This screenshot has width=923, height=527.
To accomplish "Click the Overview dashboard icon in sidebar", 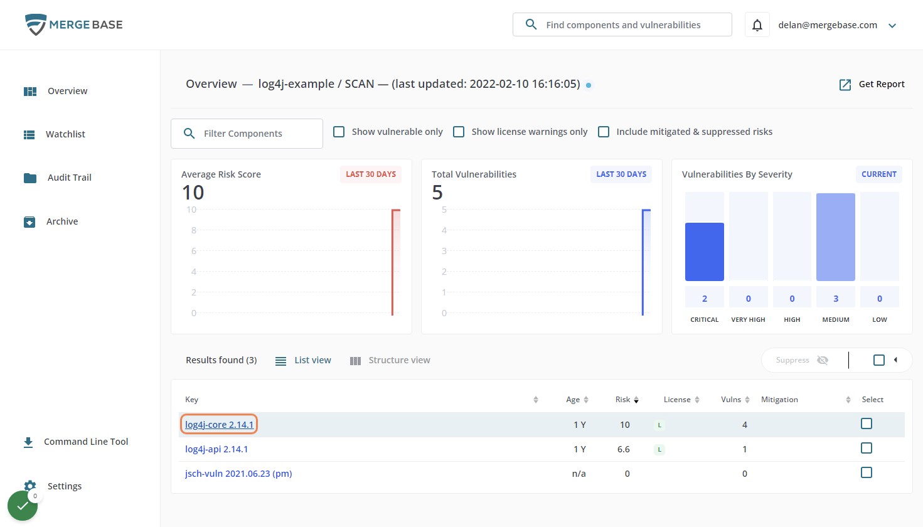I will [x=30, y=92].
